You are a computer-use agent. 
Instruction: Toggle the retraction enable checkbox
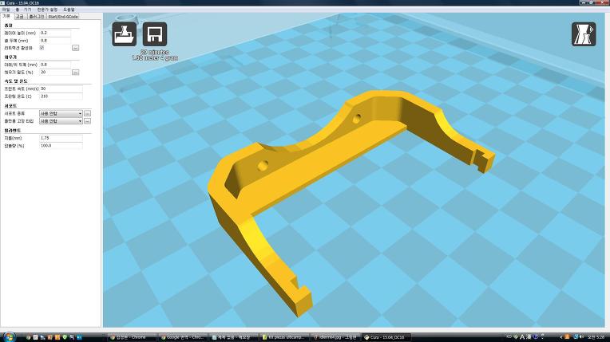pyautogui.click(x=42, y=48)
